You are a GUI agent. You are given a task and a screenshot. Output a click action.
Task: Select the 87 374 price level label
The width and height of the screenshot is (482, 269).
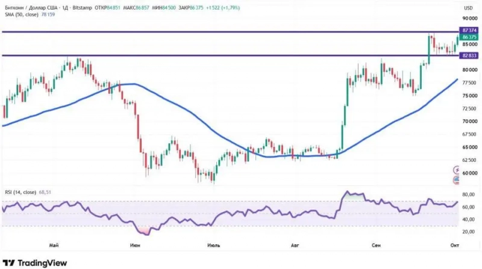[x=469, y=31]
